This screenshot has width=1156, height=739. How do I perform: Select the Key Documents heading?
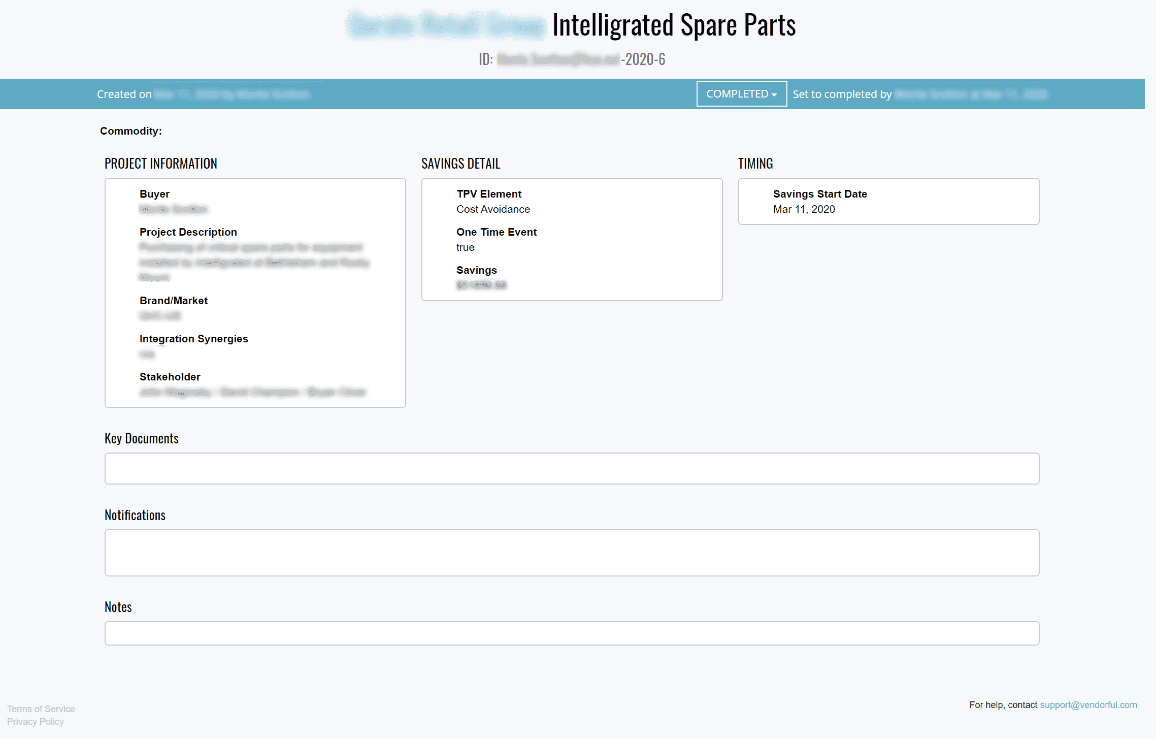[x=142, y=438]
